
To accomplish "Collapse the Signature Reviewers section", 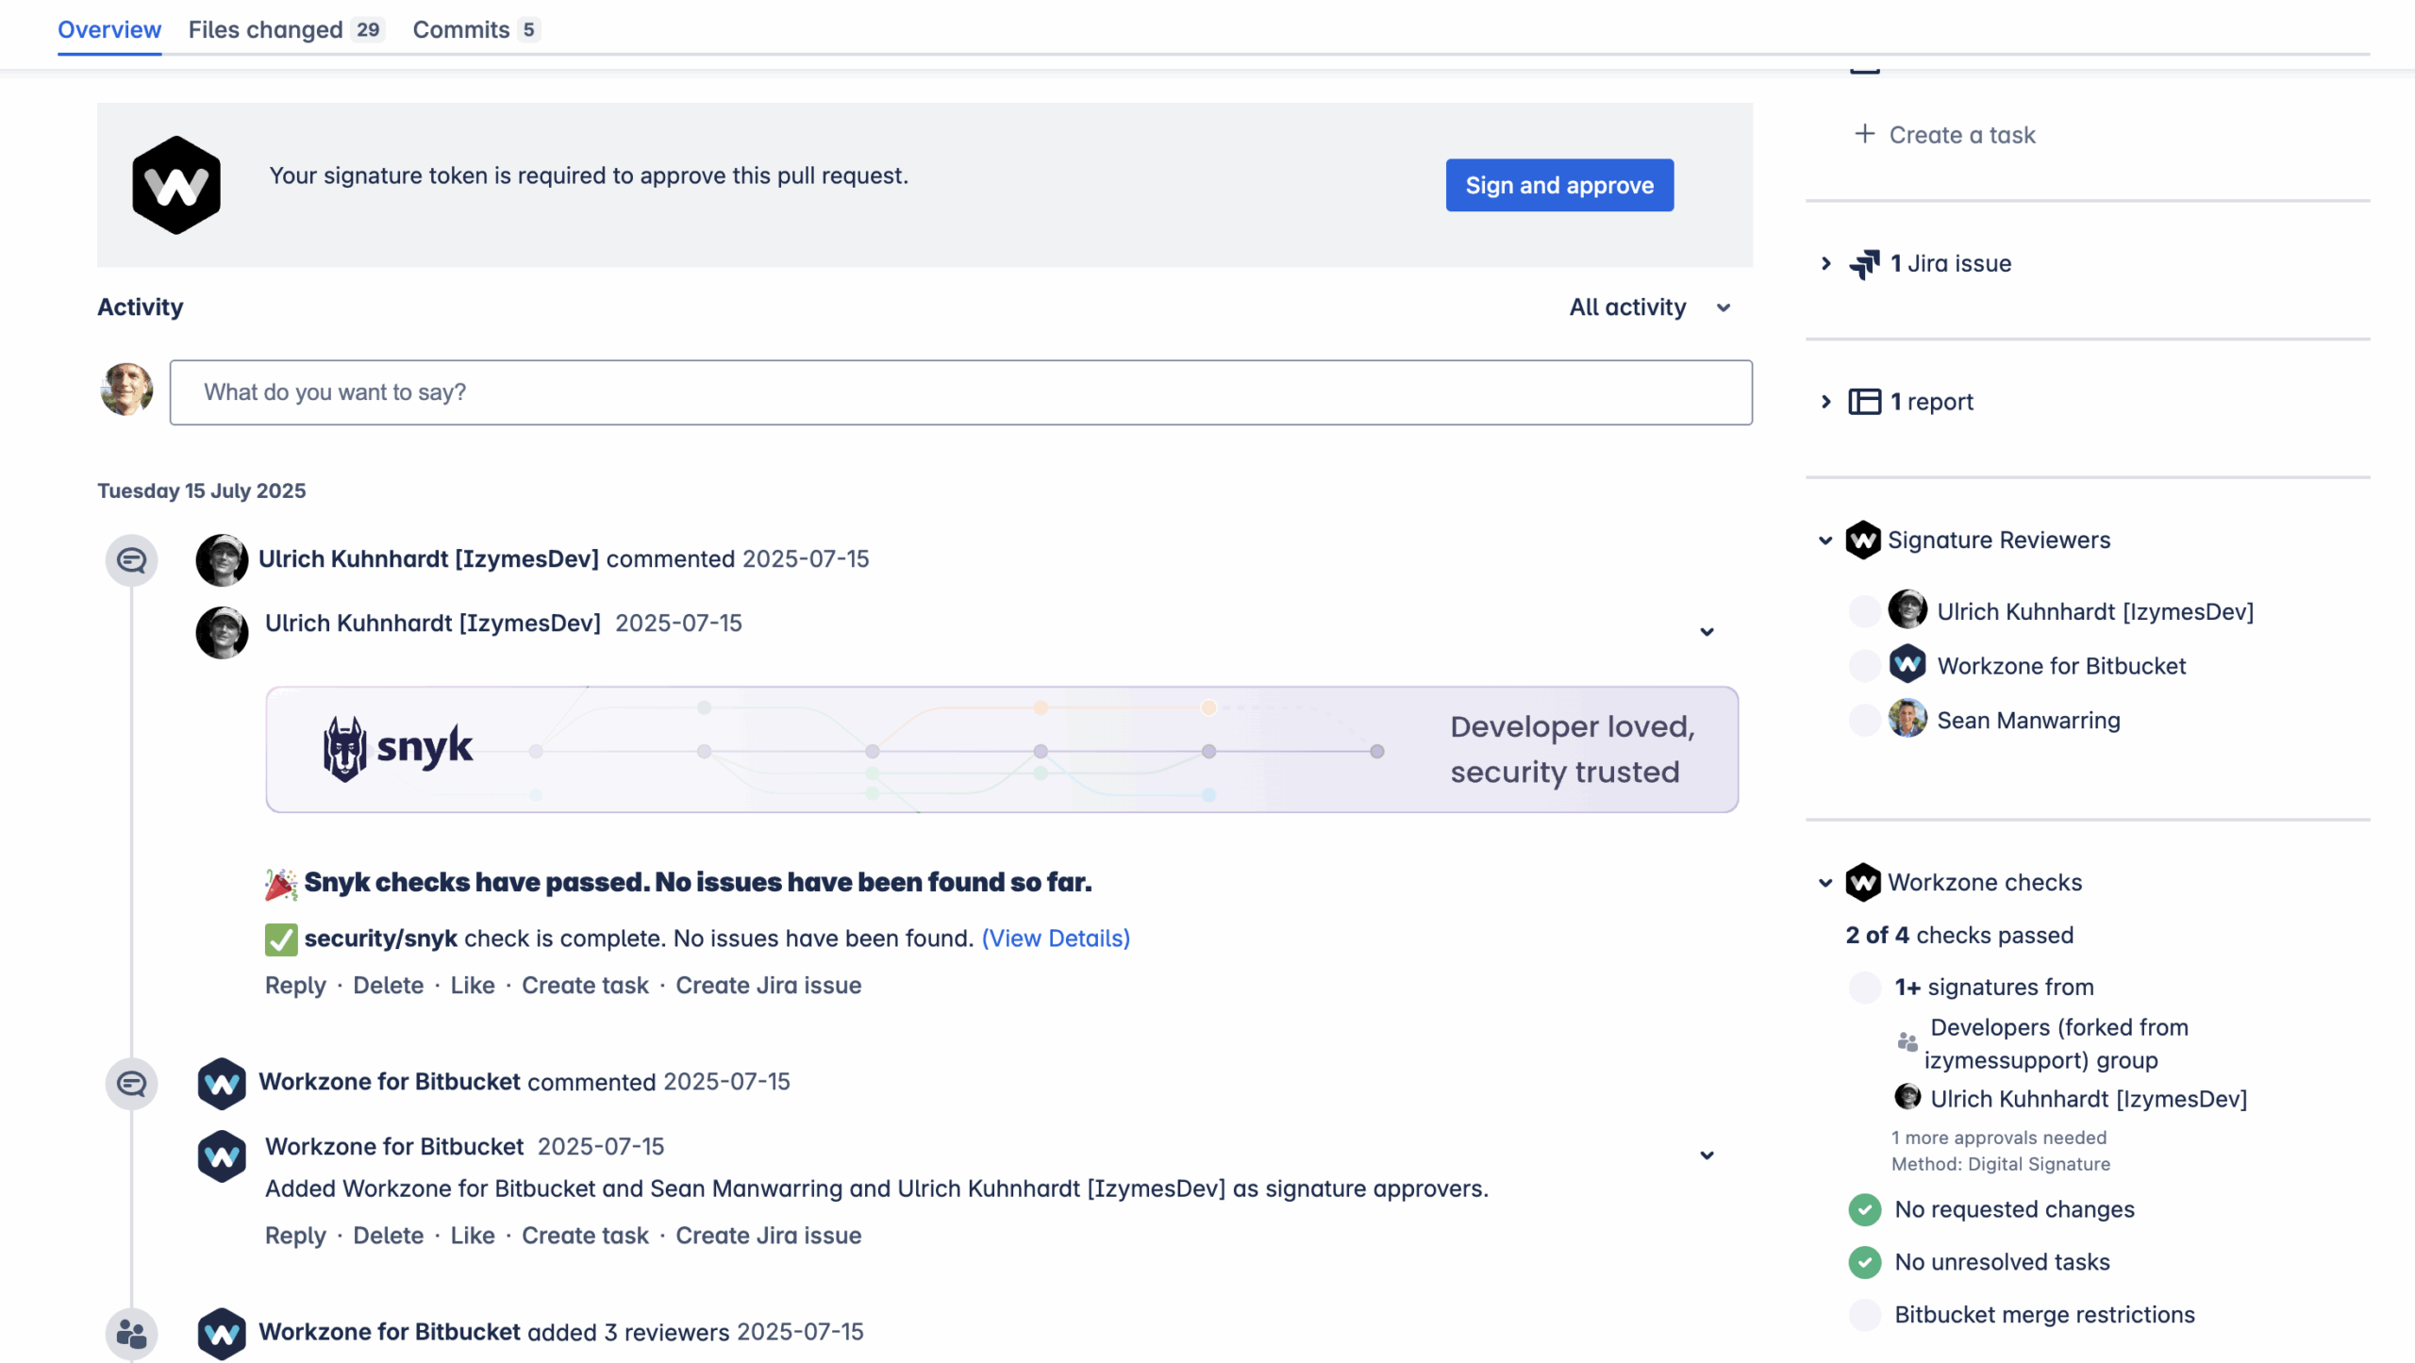I will point(1825,540).
